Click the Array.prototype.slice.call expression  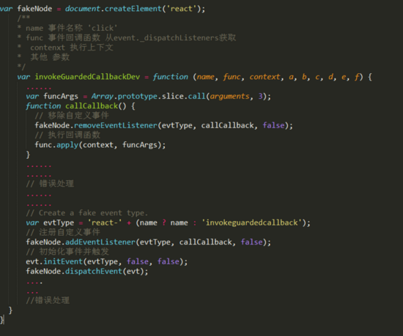click(148, 96)
